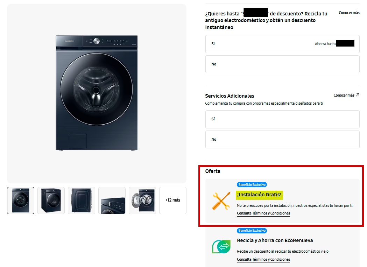The width and height of the screenshot is (367, 267).
Task: Select the open-door washer thumbnail
Action: pos(142,201)
